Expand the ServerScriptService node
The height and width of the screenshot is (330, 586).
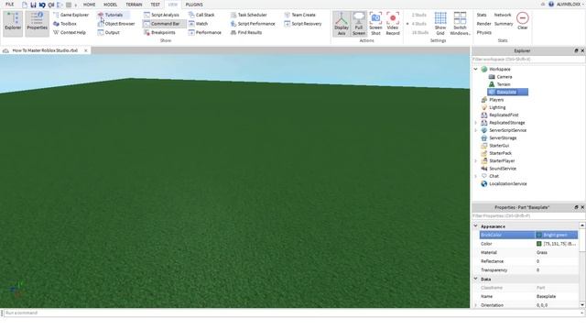[x=476, y=130]
